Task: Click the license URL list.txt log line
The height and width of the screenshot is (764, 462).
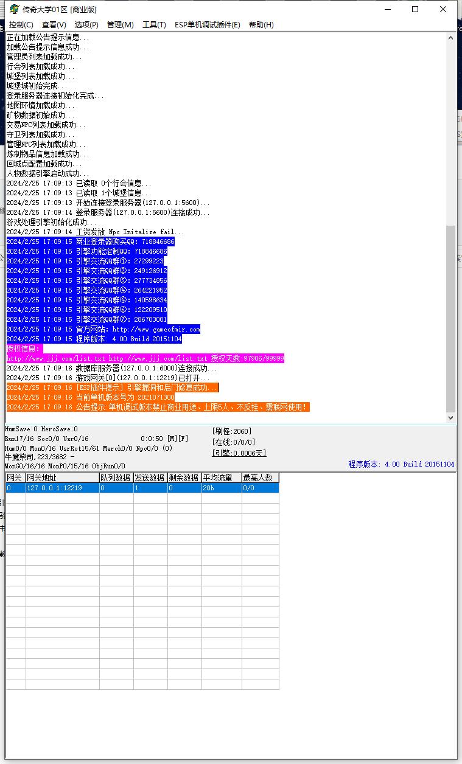Action: (x=145, y=358)
